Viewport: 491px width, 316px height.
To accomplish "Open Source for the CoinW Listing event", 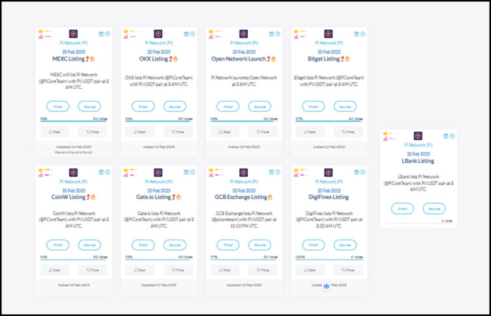I will pos(89,245).
